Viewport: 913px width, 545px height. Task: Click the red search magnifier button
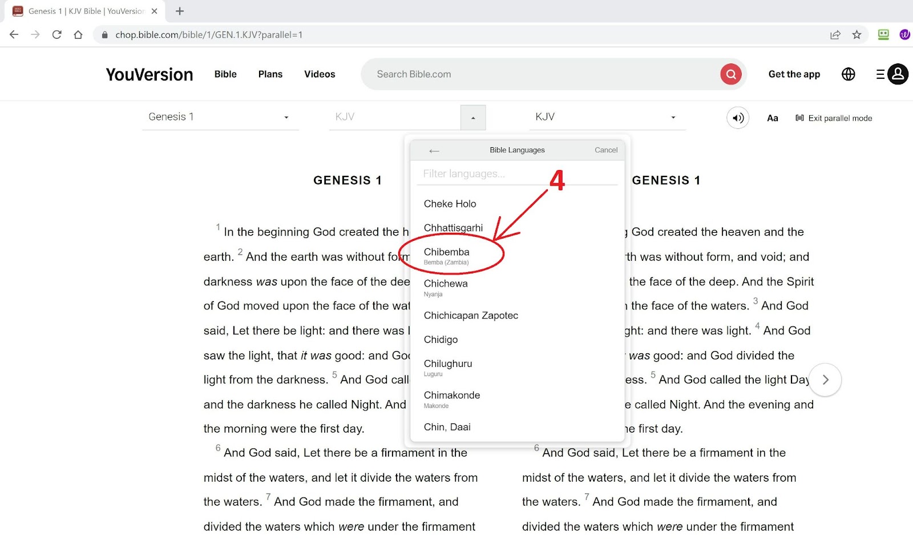(731, 74)
